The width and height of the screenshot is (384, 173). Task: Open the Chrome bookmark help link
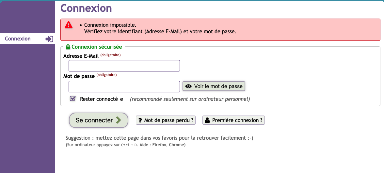pyautogui.click(x=176, y=145)
